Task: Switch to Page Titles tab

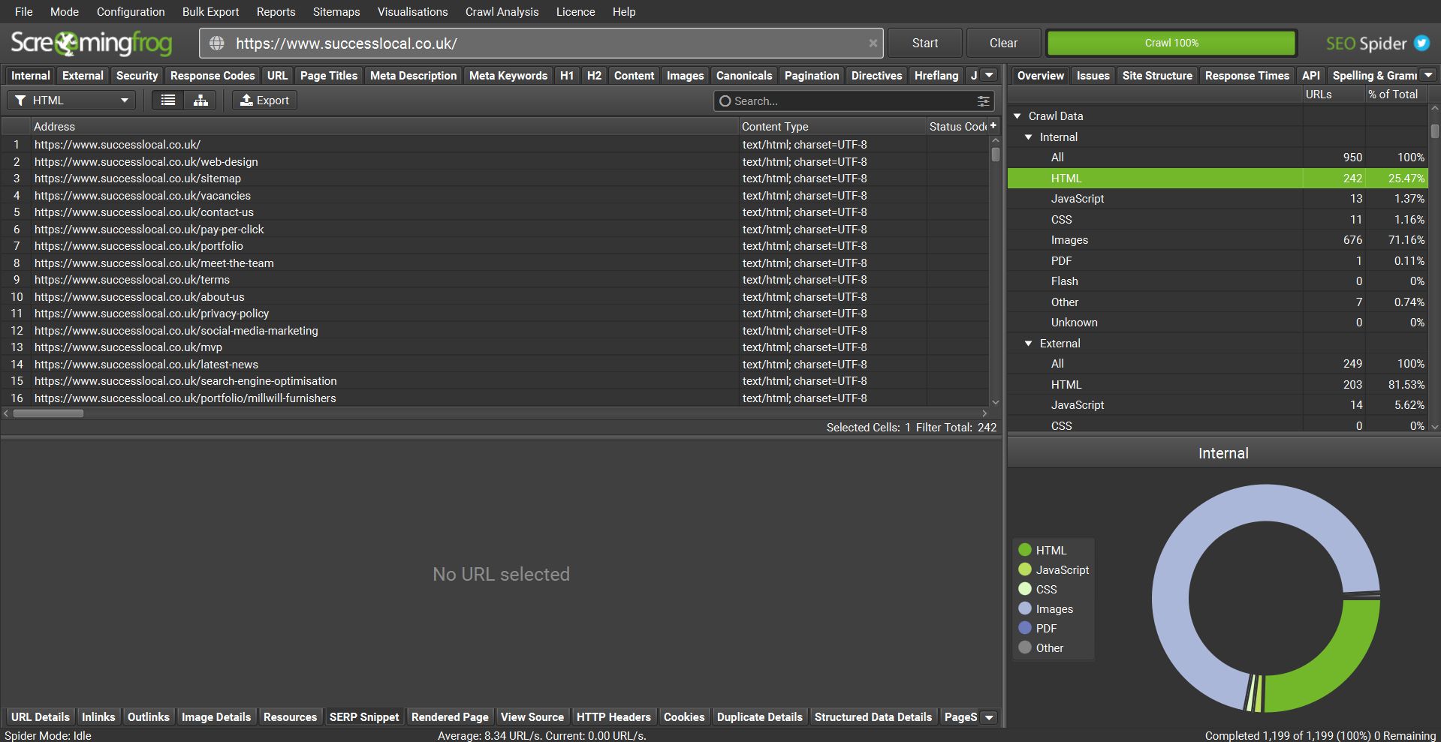Action: (329, 76)
